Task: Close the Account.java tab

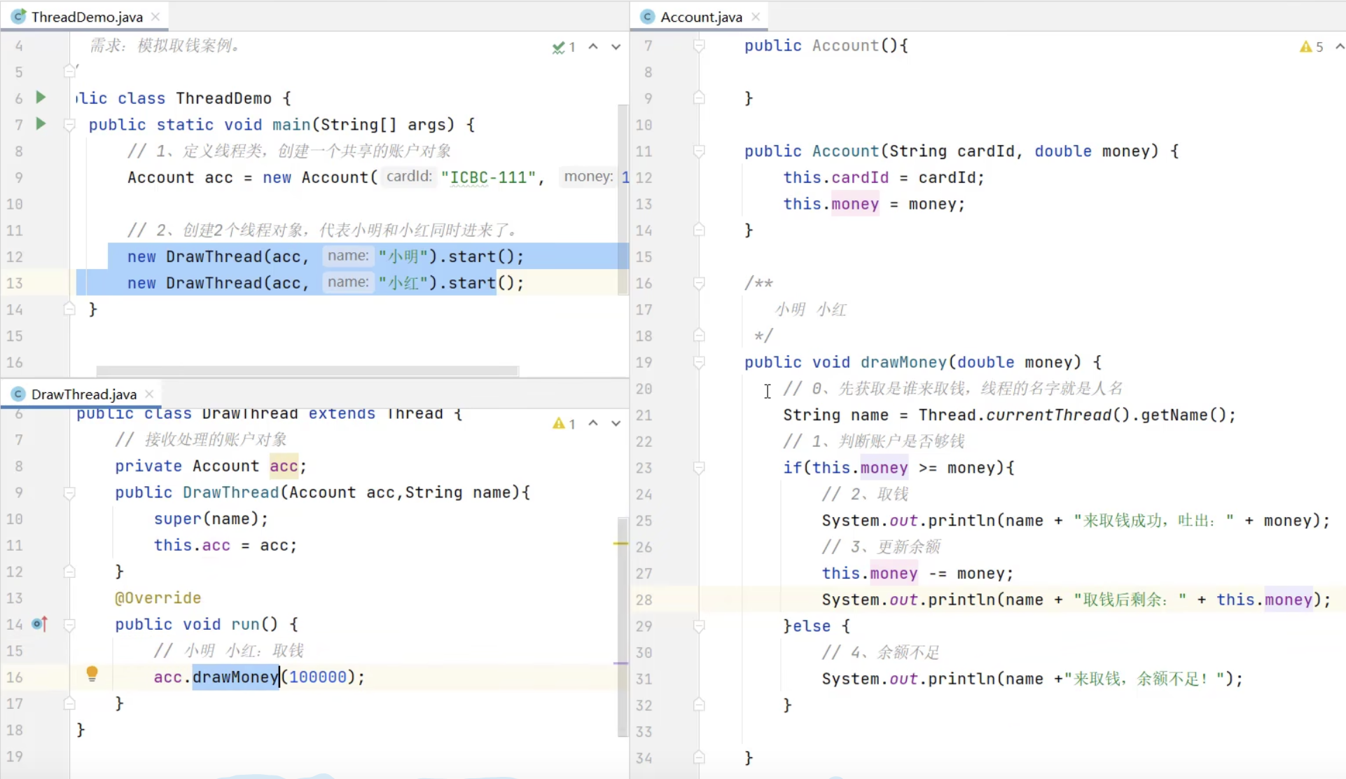Action: pyautogui.click(x=756, y=17)
